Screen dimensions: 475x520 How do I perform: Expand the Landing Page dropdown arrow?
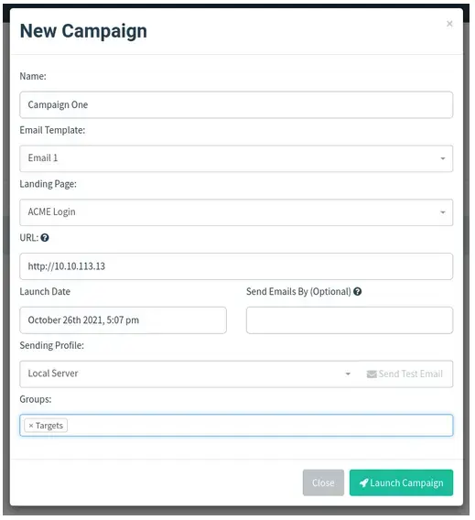[443, 212]
